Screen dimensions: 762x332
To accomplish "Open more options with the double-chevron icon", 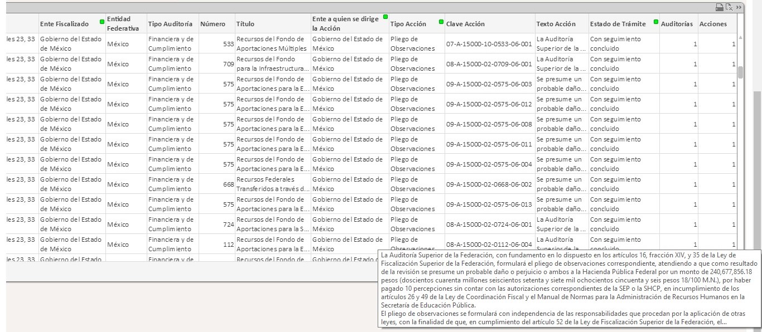I will pos(739,7).
